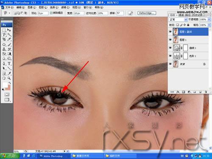Select the Eraser tool
The height and width of the screenshot is (159, 212).
click(x=4, y=54)
